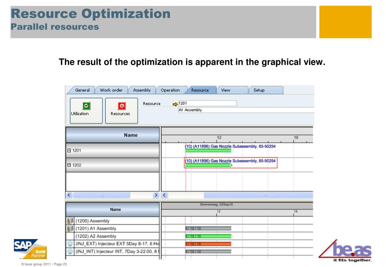Collapse the 1201 resource row
This screenshot has height=267, width=386.
[69, 150]
